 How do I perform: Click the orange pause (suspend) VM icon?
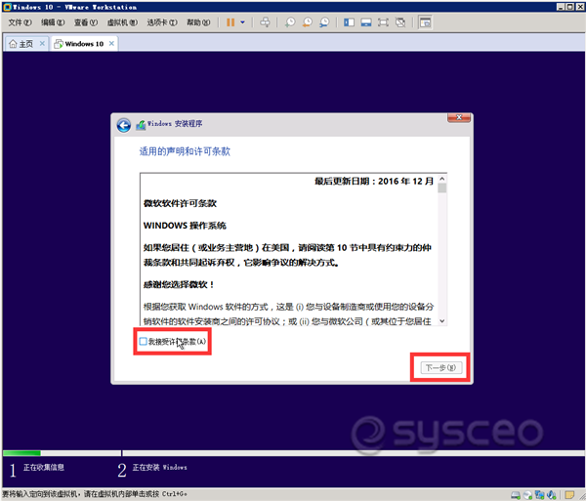coord(230,22)
